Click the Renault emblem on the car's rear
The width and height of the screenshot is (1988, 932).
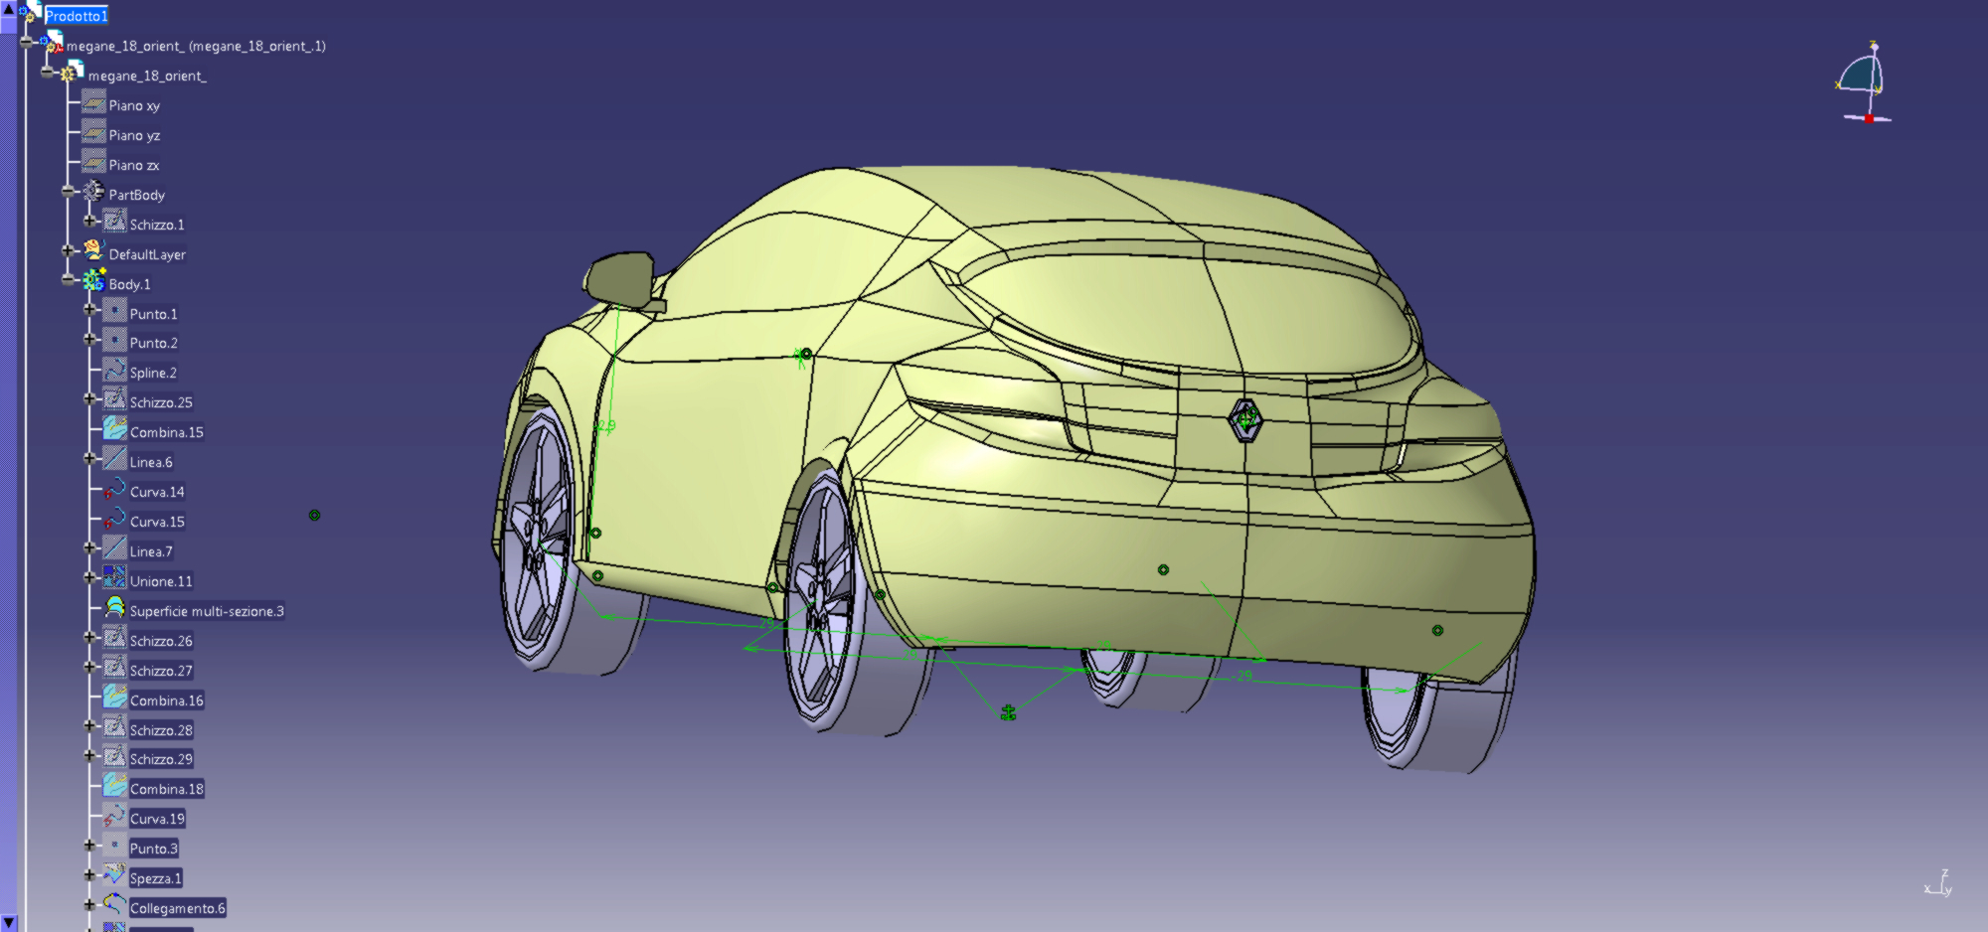(x=1245, y=419)
